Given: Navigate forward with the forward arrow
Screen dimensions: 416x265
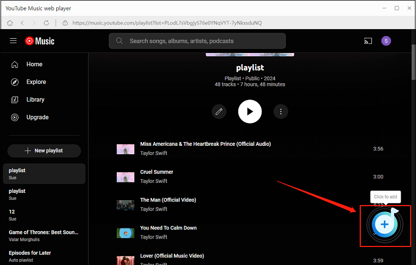Looking at the screenshot, I should point(34,23).
